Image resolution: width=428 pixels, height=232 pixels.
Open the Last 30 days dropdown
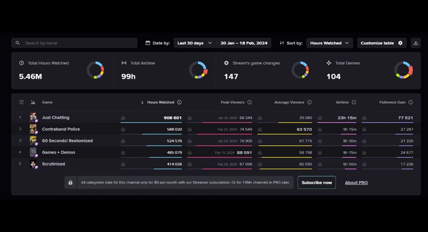(x=194, y=43)
